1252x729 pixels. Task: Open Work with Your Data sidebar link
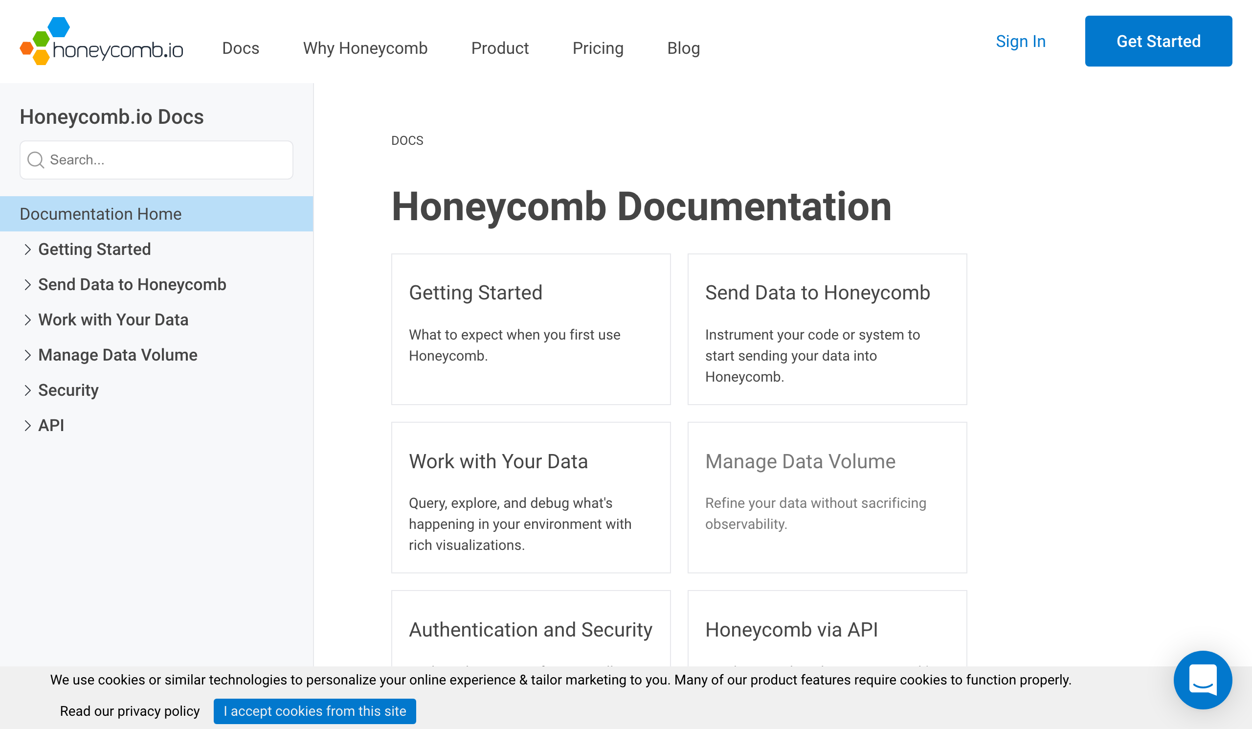[113, 320]
